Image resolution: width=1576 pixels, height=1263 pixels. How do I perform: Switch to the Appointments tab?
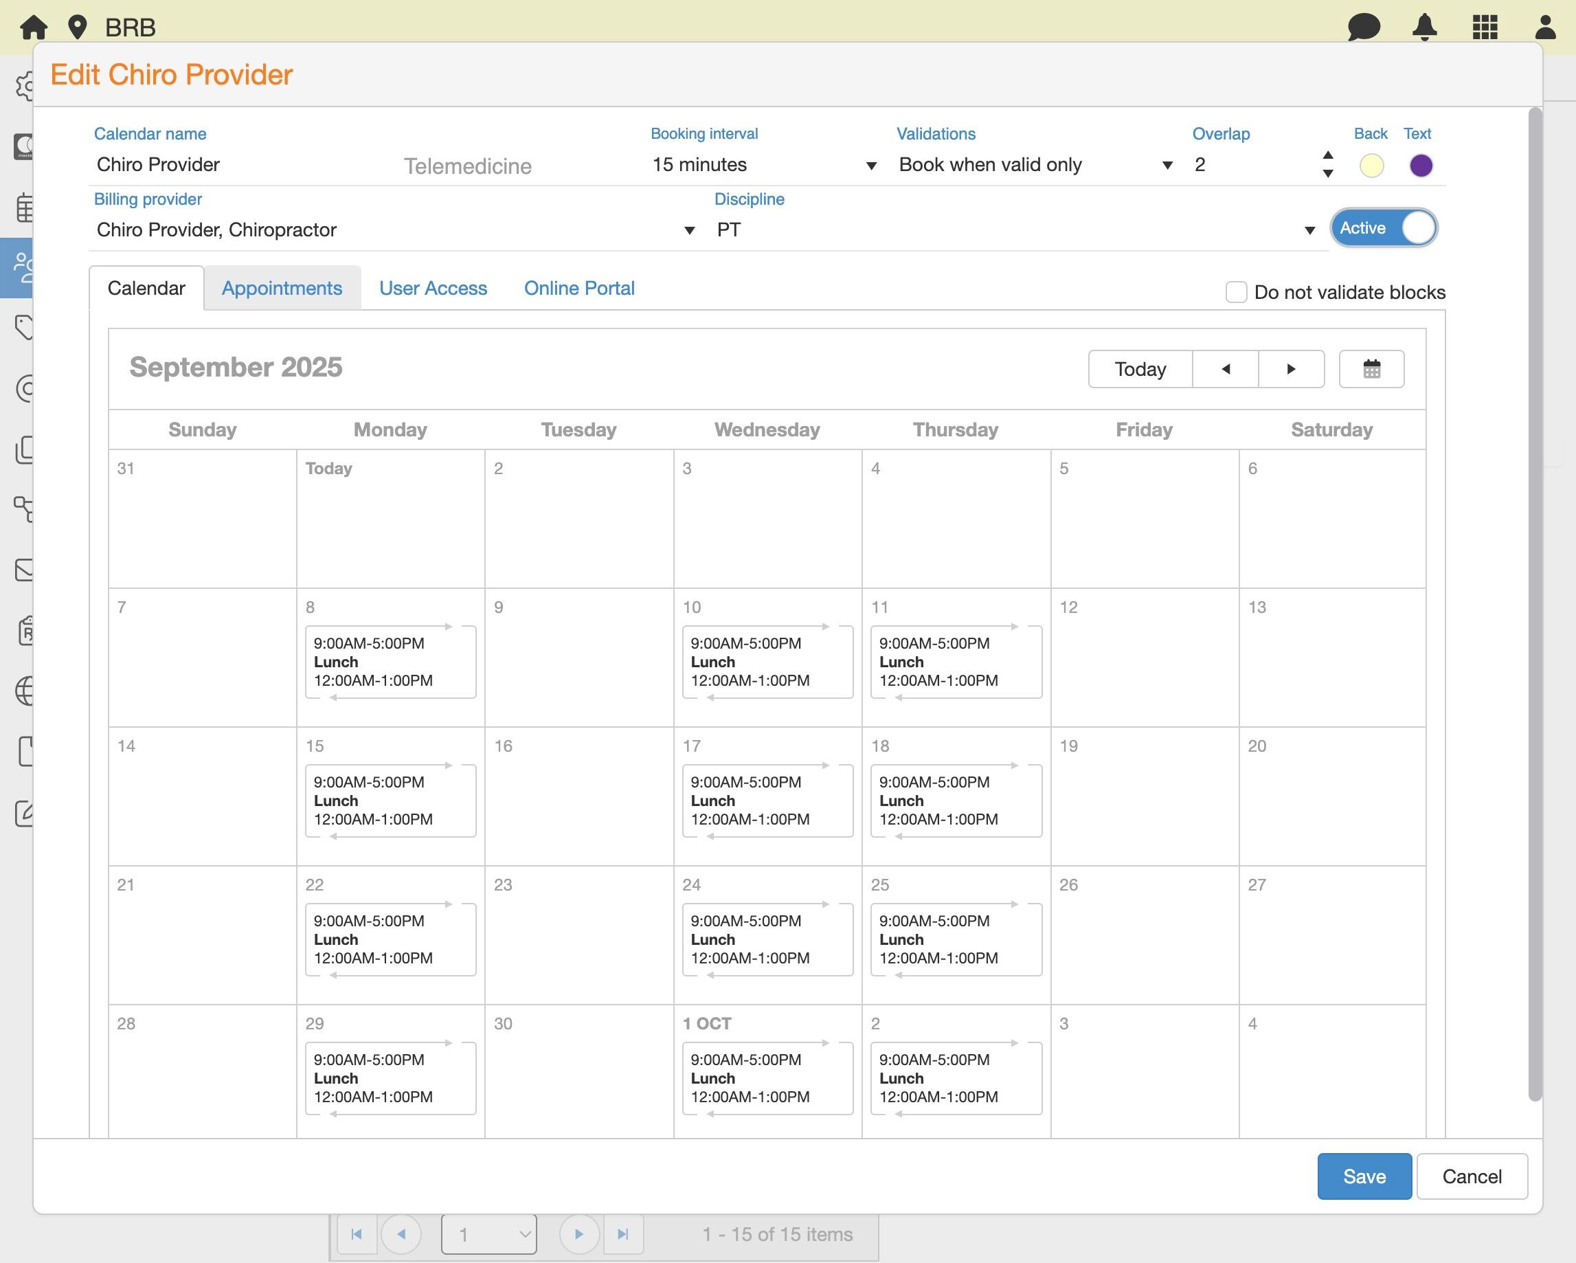point(282,288)
